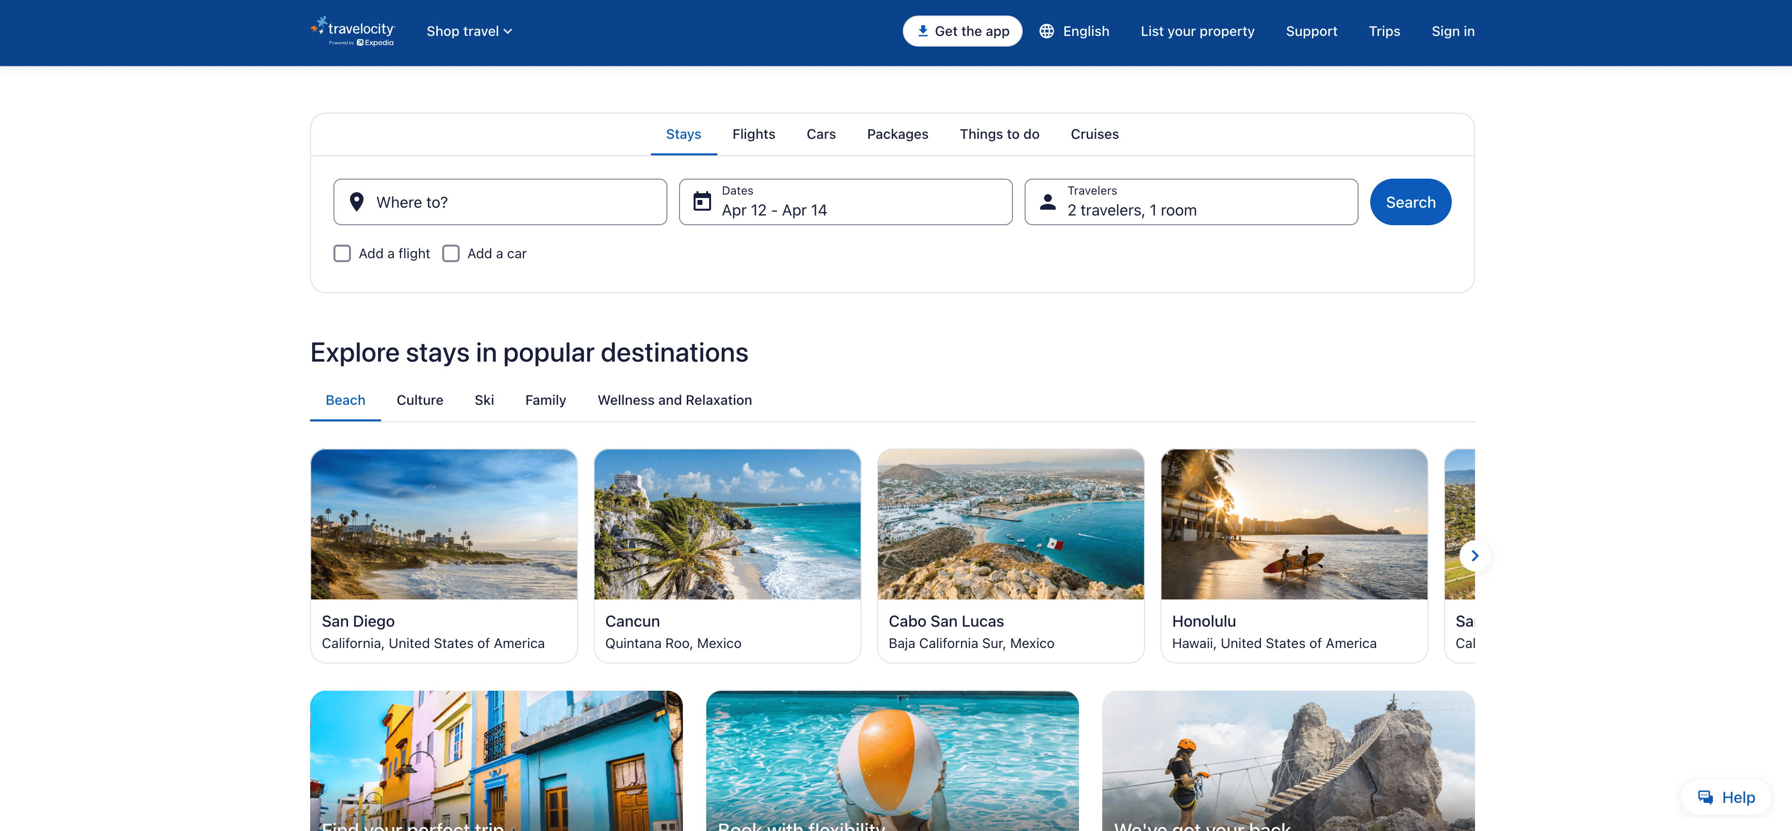This screenshot has height=831, width=1792.
Task: Click the List your property link
Action: (1197, 31)
